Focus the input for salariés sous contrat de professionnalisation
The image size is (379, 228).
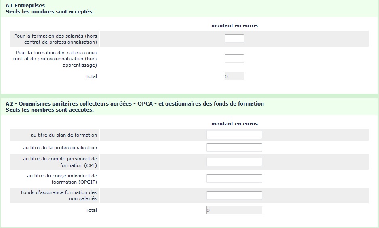(x=234, y=59)
